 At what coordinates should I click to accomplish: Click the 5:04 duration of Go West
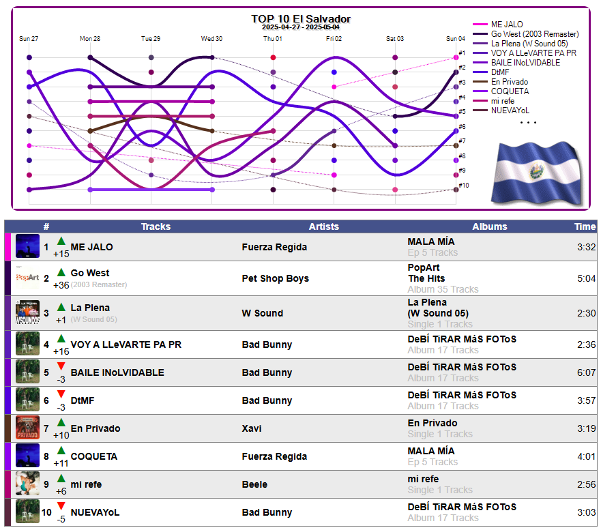[x=587, y=278]
